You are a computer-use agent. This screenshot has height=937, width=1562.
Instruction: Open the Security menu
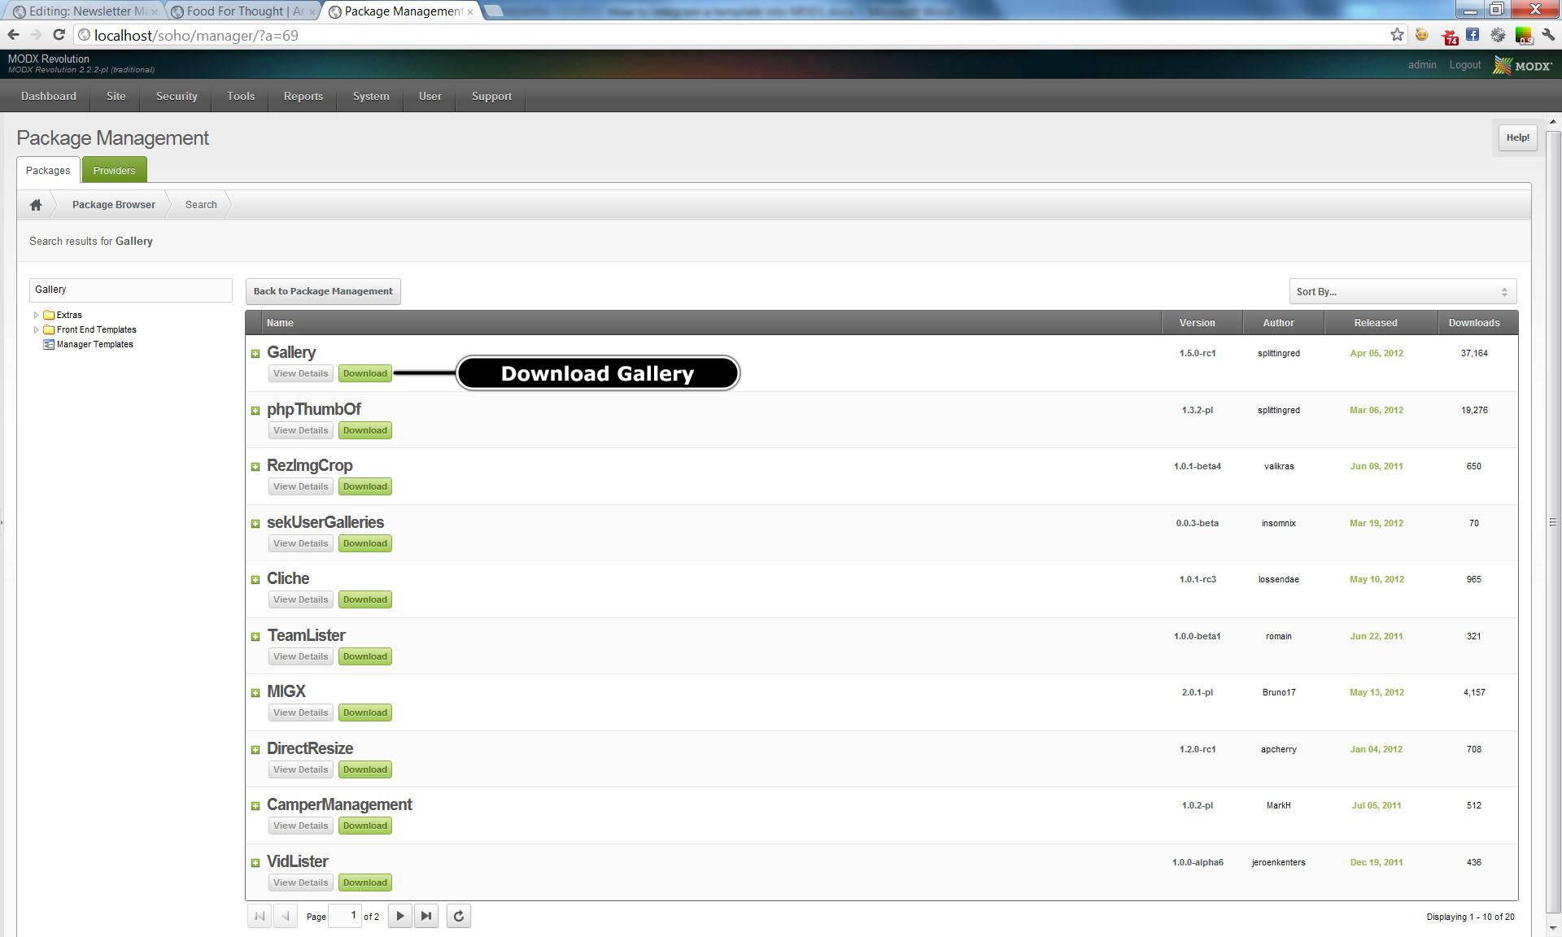[177, 96]
